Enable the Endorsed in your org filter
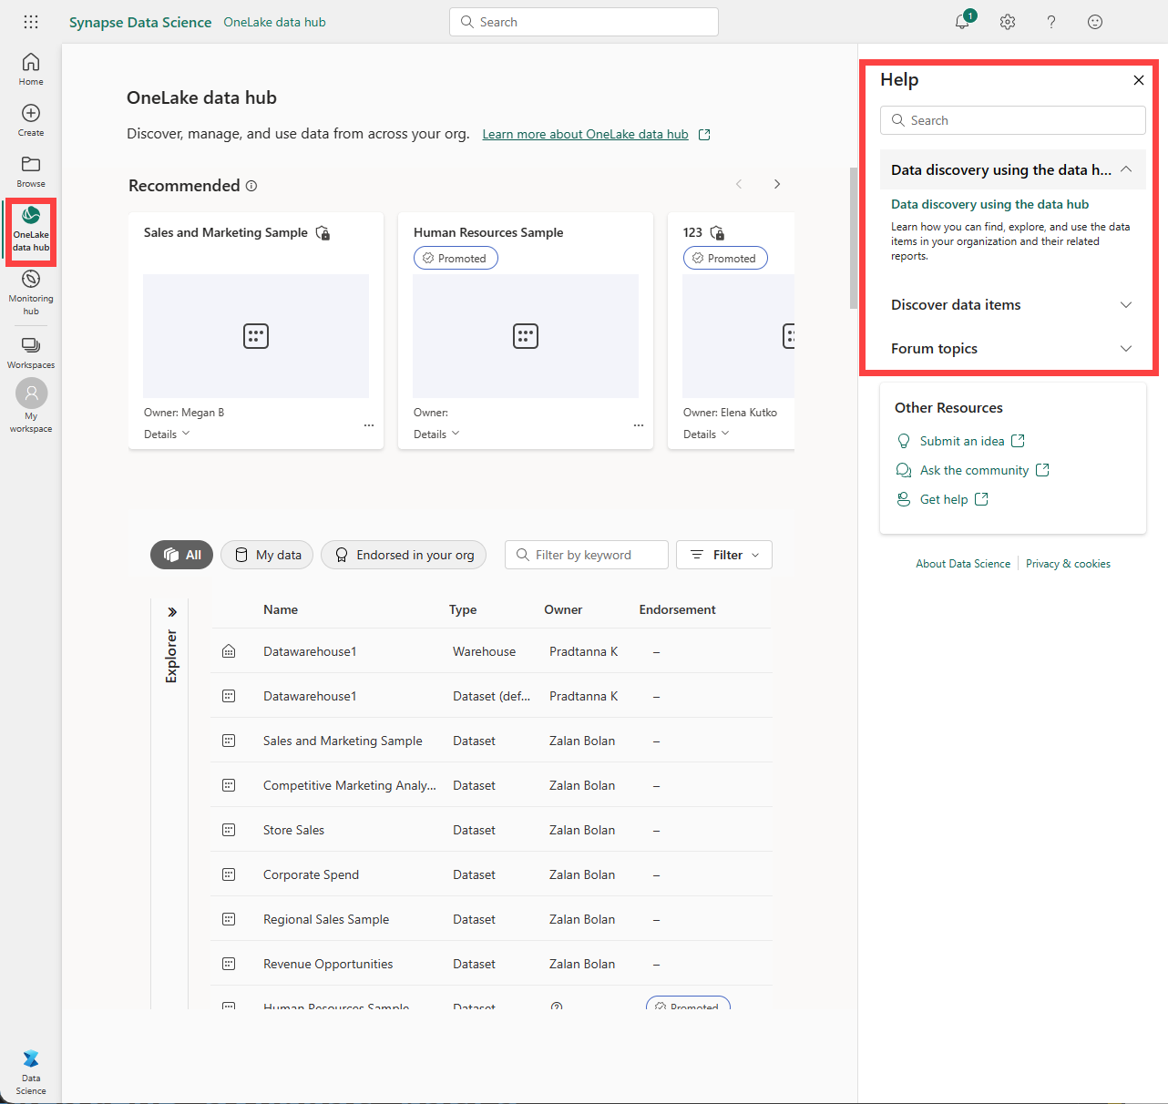Screen dimensions: 1168x1104 coord(403,554)
